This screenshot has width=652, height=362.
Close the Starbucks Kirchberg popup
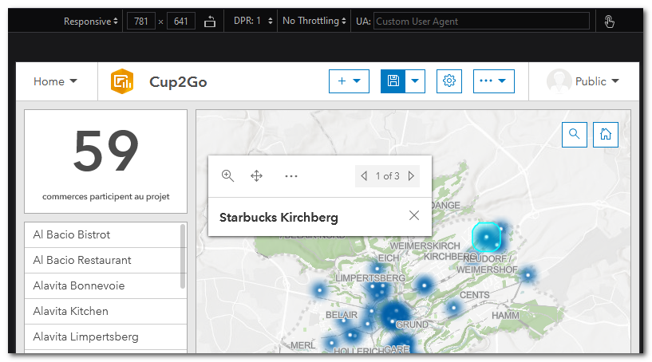coord(414,215)
